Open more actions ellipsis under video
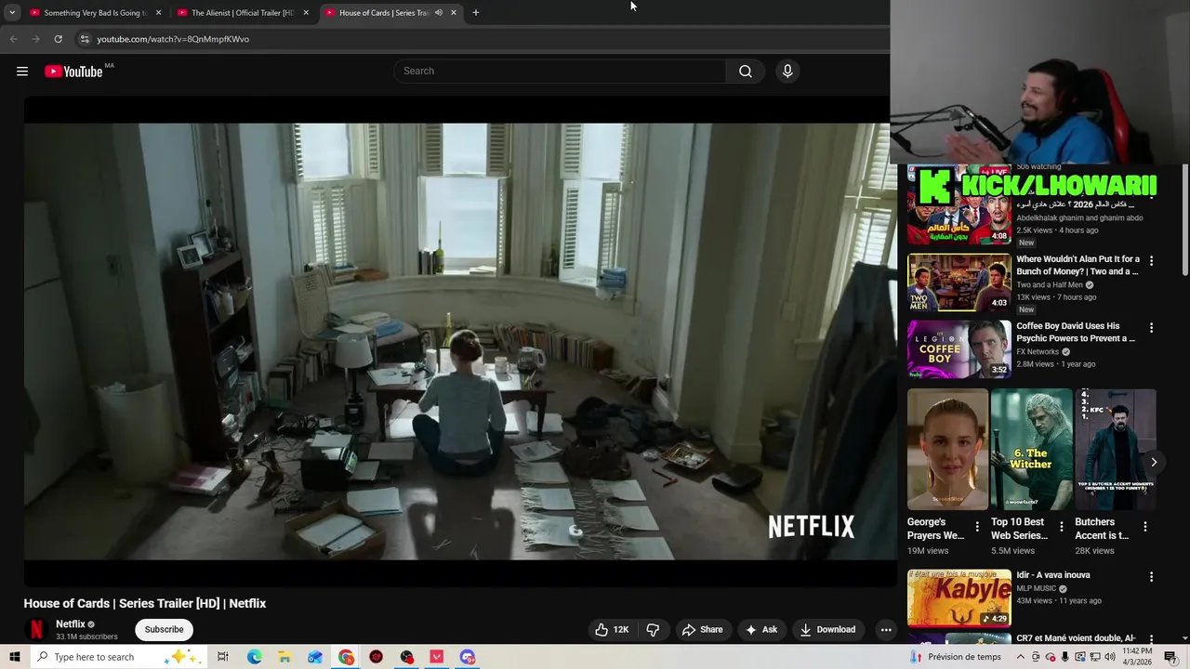 [886, 630]
